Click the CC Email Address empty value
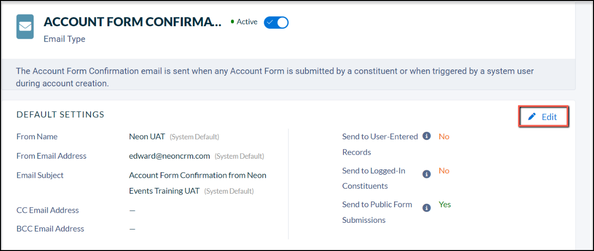The width and height of the screenshot is (594, 251). 132,210
